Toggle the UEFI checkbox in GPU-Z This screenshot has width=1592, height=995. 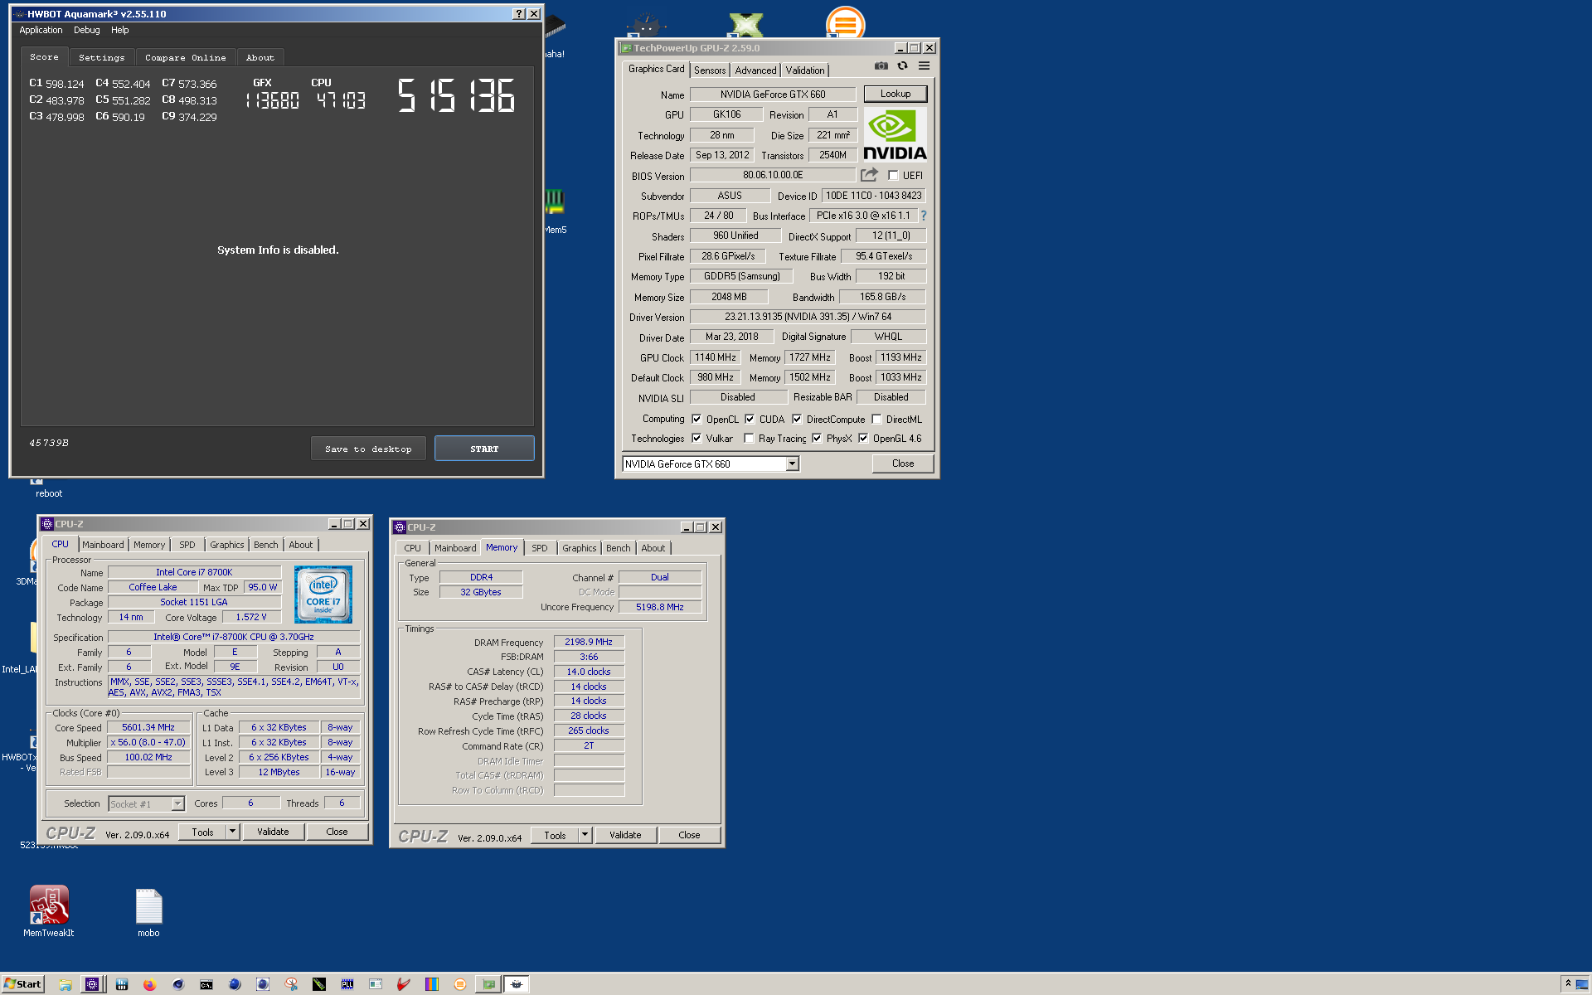click(x=893, y=176)
